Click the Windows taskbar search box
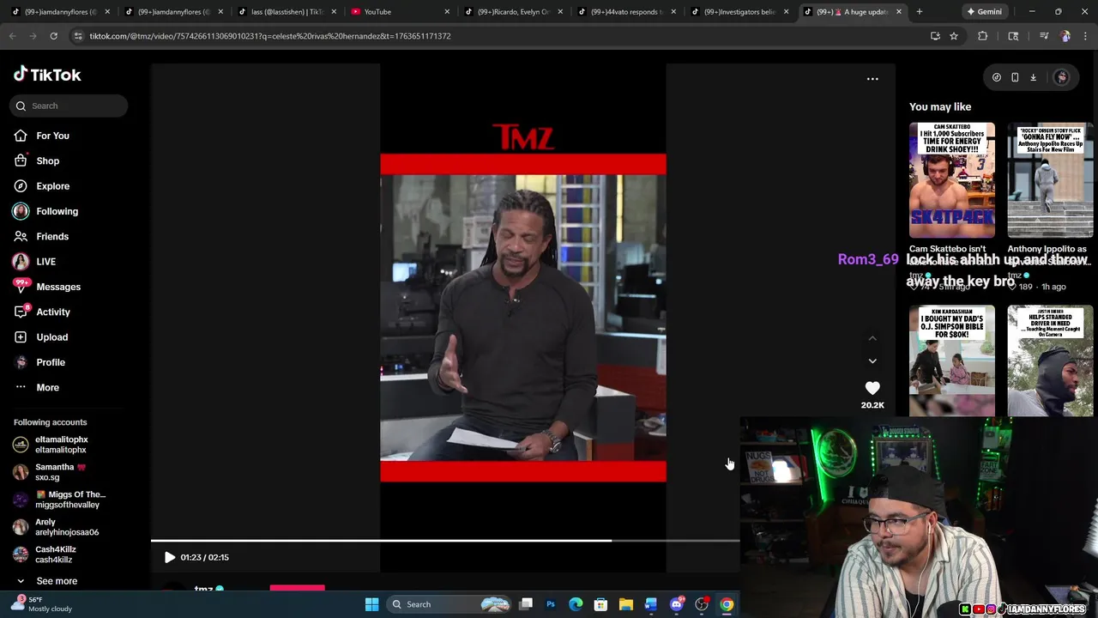The image size is (1098, 618). (x=449, y=604)
